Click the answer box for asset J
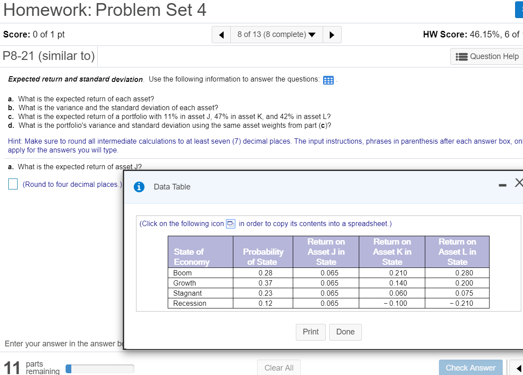Viewport: 523px width, 375px height. (13, 184)
